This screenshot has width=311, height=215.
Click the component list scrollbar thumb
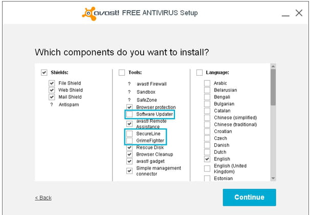tap(273, 88)
